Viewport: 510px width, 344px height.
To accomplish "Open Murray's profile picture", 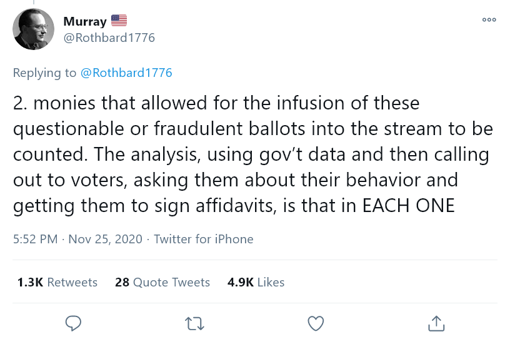I will [34, 29].
